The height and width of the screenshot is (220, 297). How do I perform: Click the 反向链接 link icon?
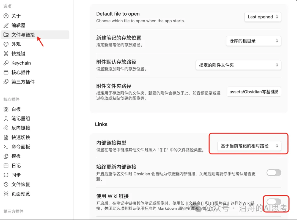point(6,128)
